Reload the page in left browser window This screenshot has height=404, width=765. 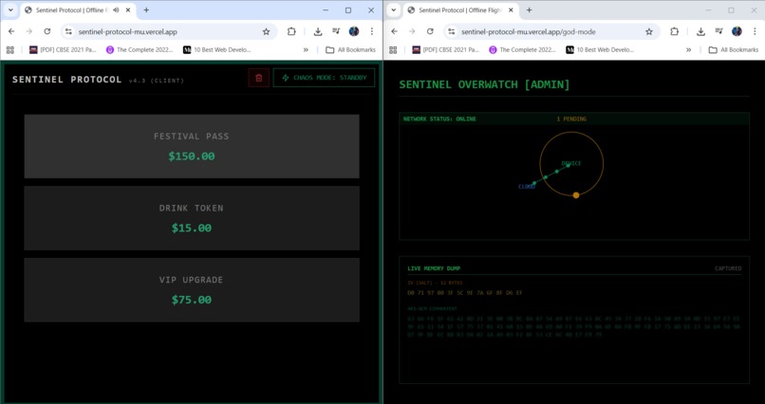[47, 31]
